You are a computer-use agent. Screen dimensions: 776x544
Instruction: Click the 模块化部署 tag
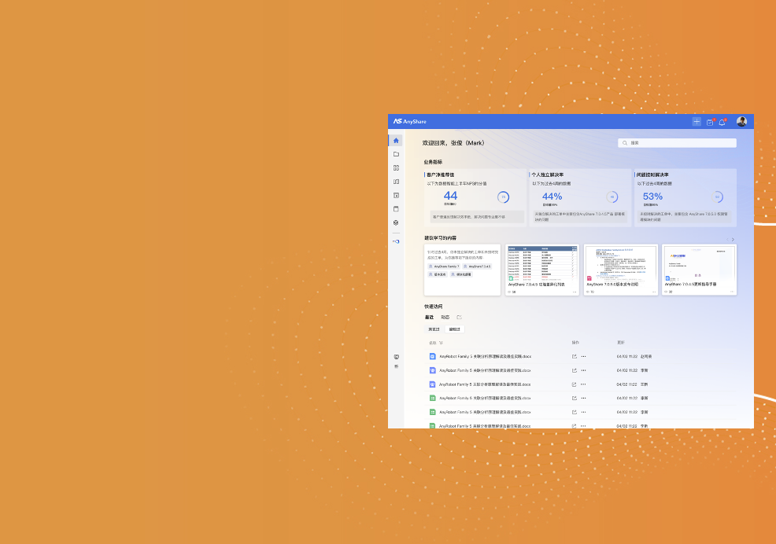460,274
